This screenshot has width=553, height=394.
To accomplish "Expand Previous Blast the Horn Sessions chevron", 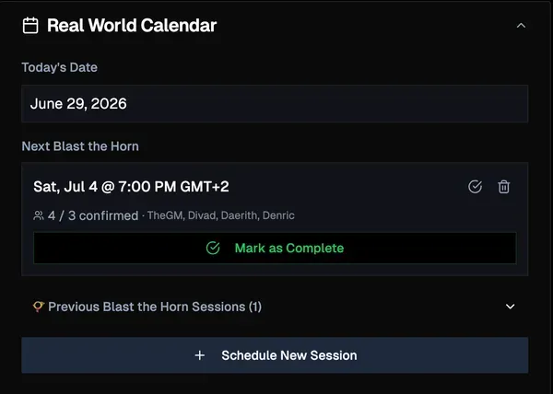I will tap(510, 307).
